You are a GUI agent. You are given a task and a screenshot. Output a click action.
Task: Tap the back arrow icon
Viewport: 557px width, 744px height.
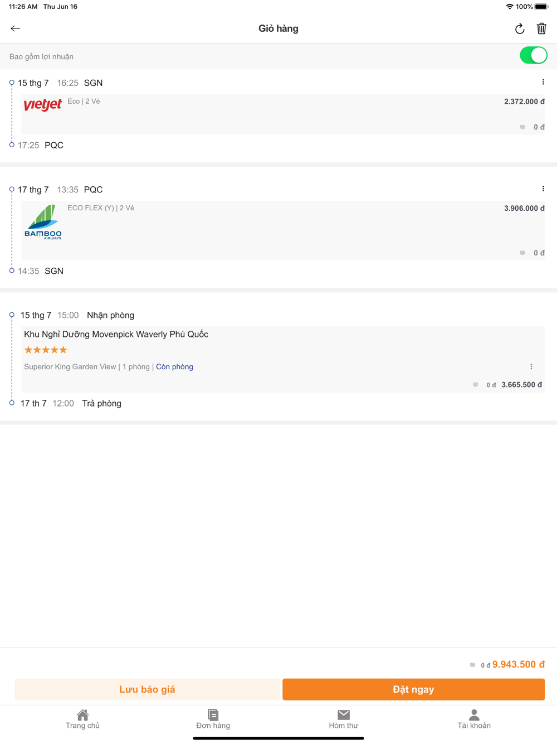point(15,28)
